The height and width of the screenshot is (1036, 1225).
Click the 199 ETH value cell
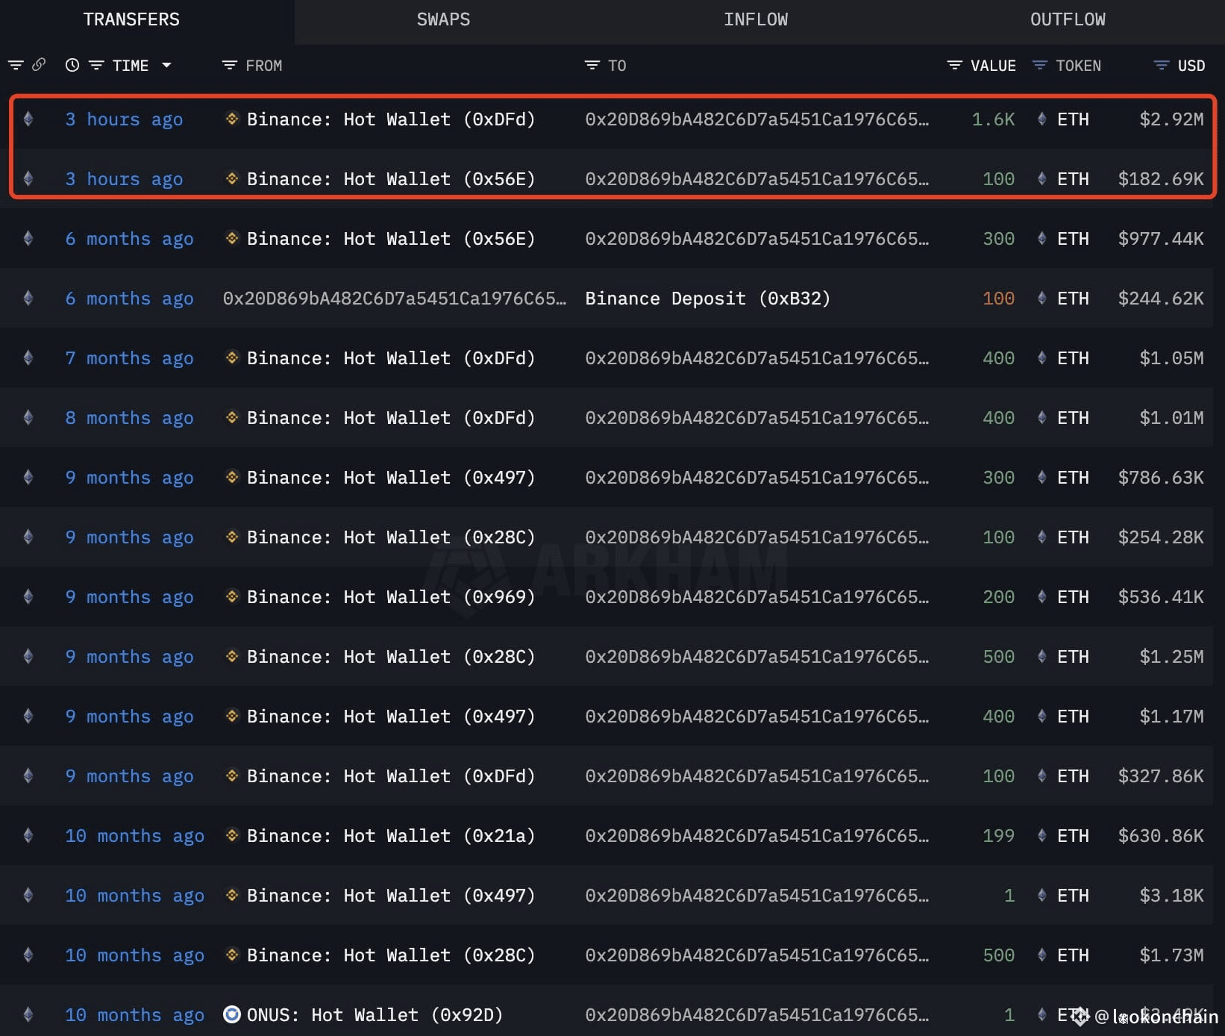[x=998, y=836]
